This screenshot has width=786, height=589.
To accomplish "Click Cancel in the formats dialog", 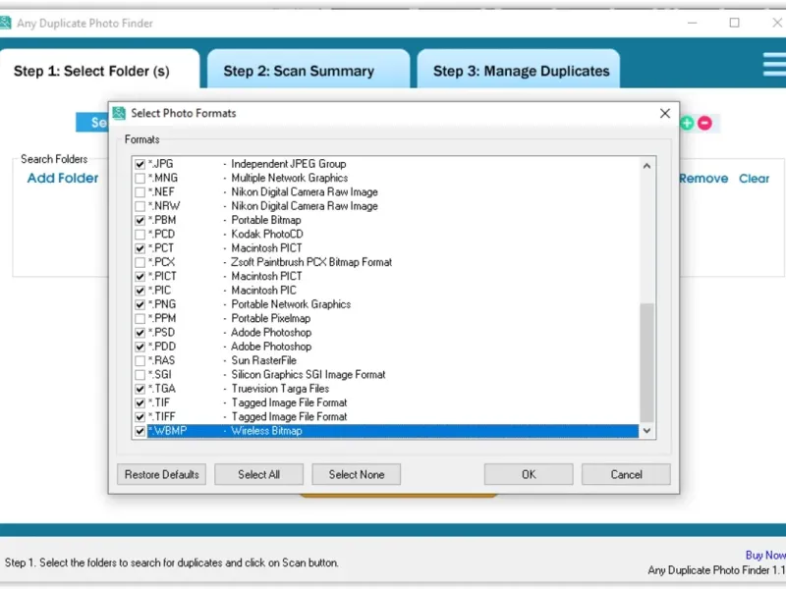I will [626, 474].
